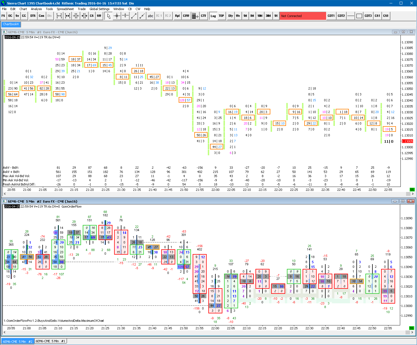Click the CTV toolbar button
This screenshot has height=345, width=417.
pos(203,16)
